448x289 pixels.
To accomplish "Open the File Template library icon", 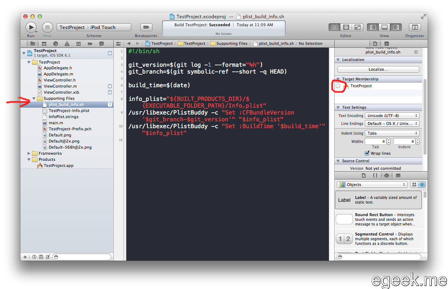I will (x=363, y=175).
